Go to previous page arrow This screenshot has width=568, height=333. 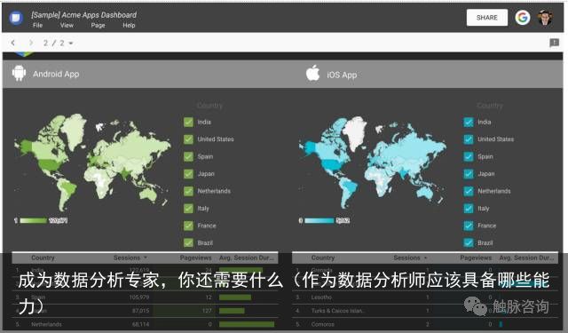13,43
